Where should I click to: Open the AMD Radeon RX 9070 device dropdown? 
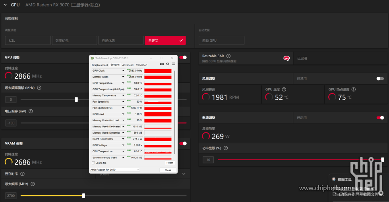point(114,170)
